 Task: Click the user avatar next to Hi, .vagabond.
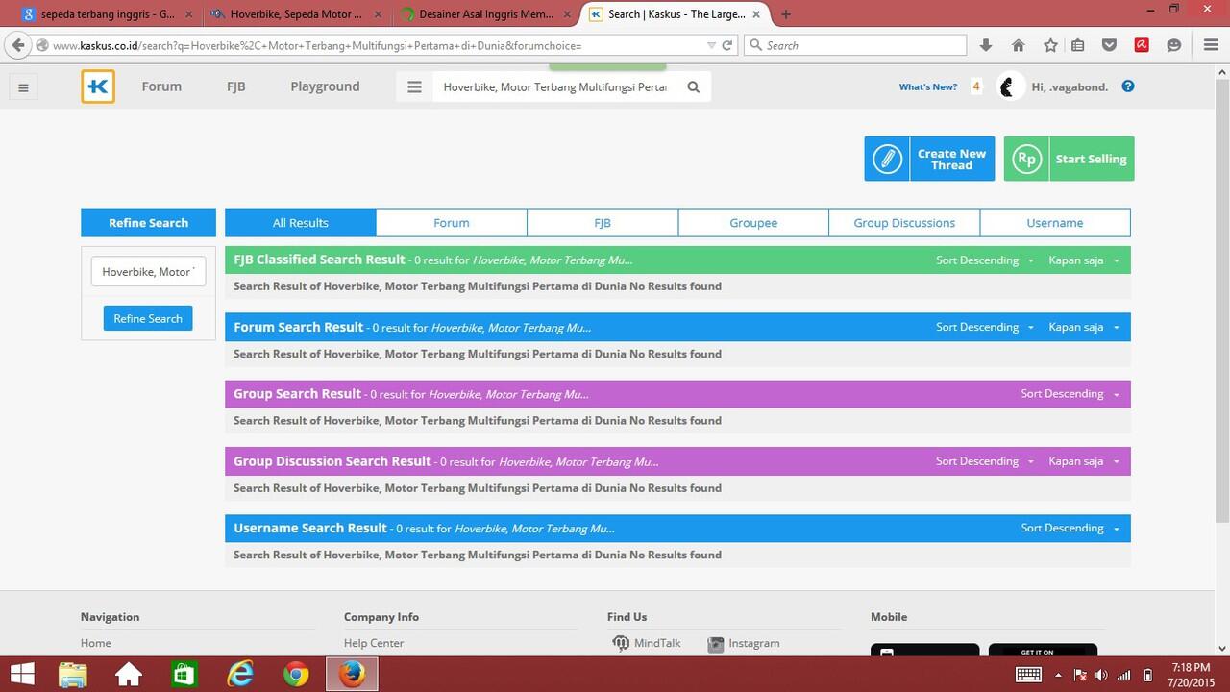click(x=1008, y=86)
